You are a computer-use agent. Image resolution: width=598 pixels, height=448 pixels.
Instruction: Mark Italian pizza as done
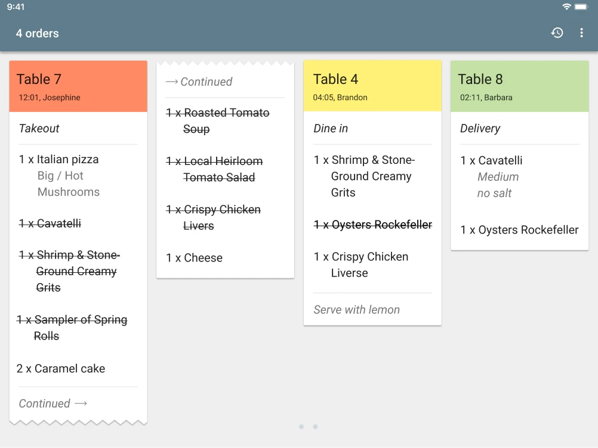[59, 160]
